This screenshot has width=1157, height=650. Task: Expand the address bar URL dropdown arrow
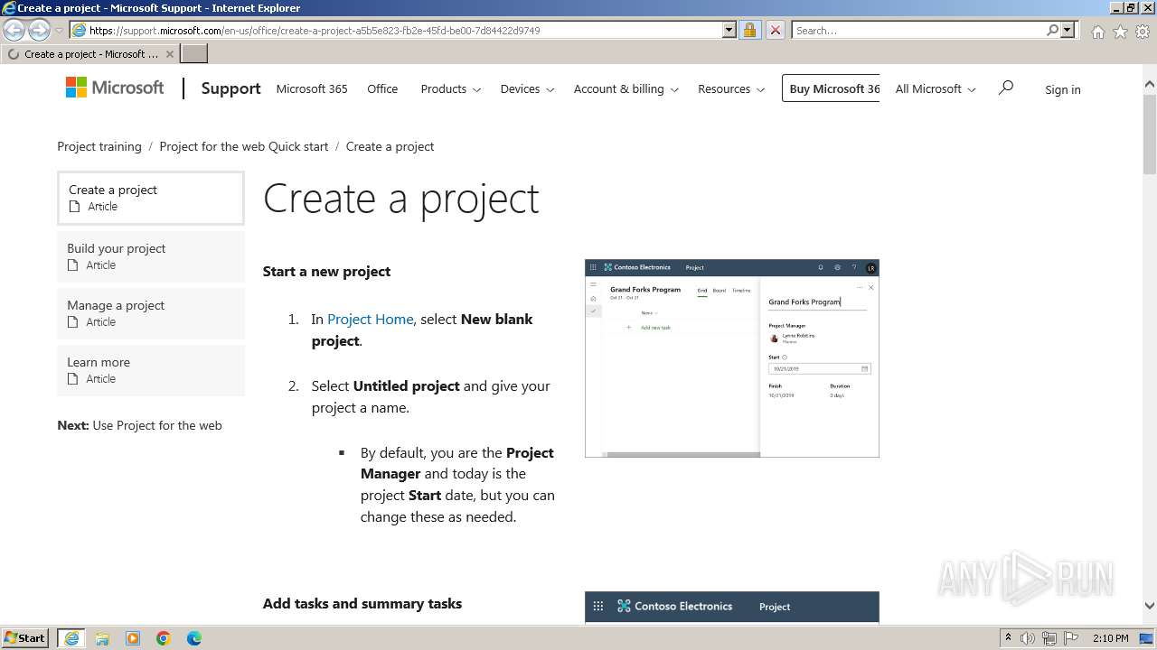(x=729, y=30)
